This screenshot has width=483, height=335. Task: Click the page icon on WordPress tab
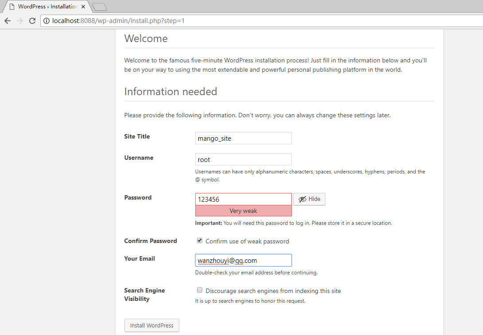point(12,7)
